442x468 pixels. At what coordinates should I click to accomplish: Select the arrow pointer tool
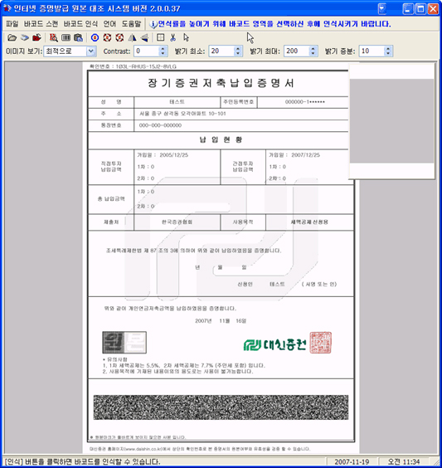point(186,37)
